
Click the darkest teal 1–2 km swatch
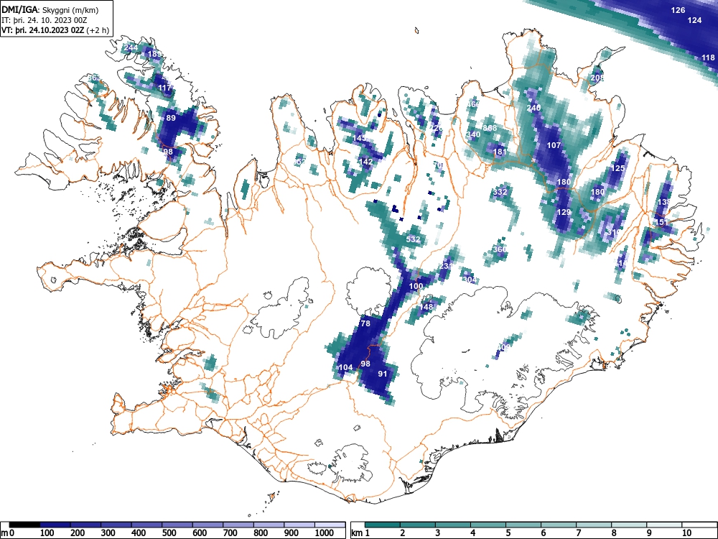click(x=383, y=525)
